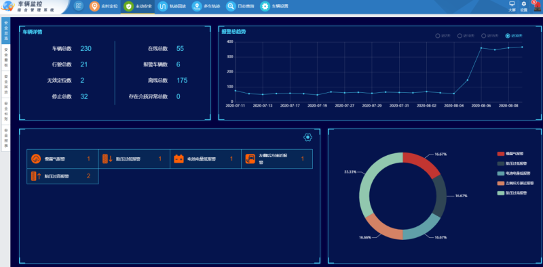Open the 实时定位 location pin icon
This screenshot has width=543, height=267.
94,6
